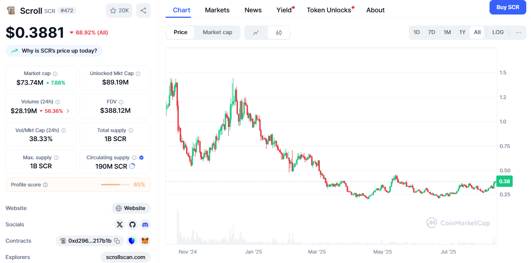
Task: Click the Buy SCR button
Action: tap(507, 7)
